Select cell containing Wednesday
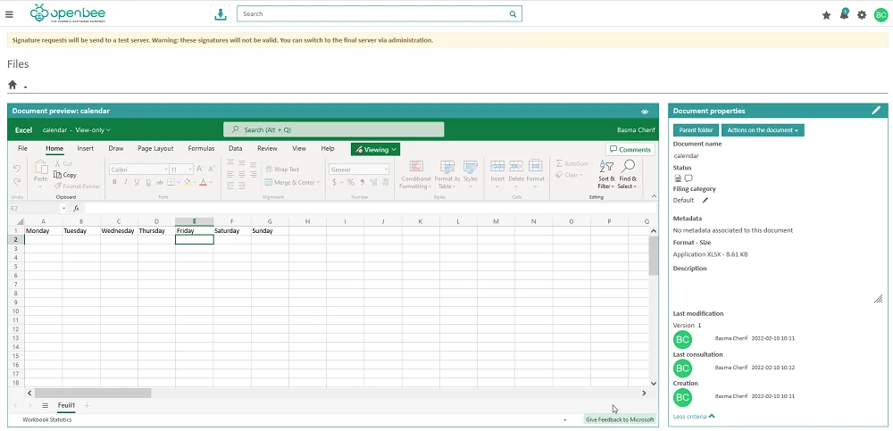893x431 pixels. [x=119, y=230]
